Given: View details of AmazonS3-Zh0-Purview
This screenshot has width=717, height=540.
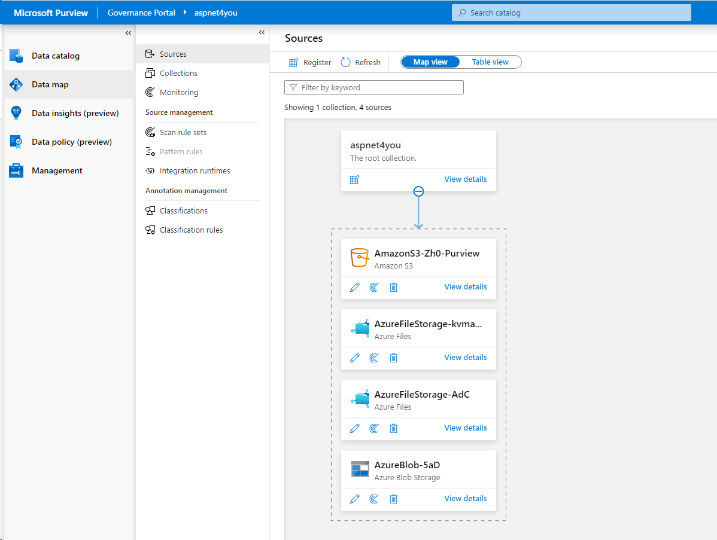Looking at the screenshot, I should pyautogui.click(x=466, y=287).
